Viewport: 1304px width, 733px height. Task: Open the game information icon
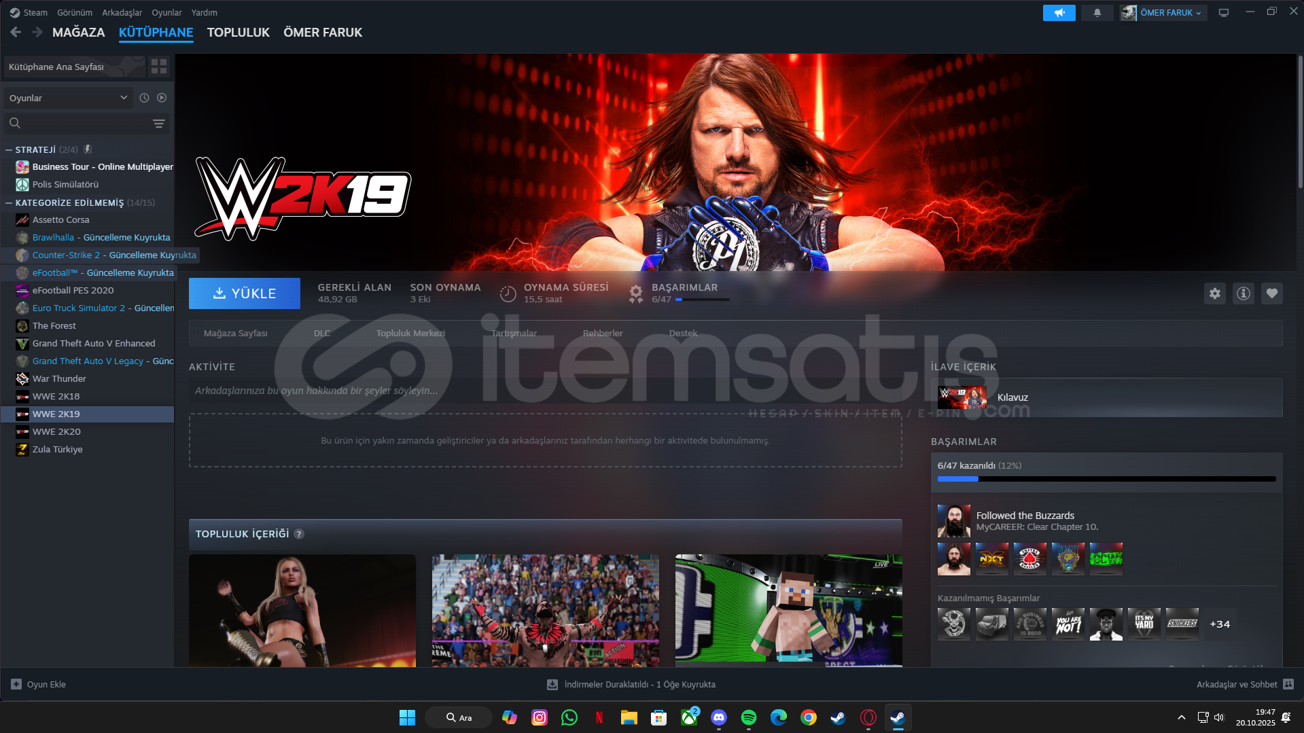pos(1244,293)
